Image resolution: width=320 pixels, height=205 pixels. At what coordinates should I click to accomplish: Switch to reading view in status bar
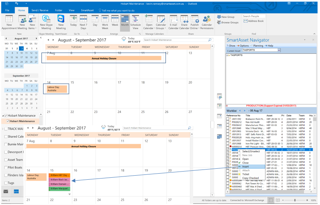pyautogui.click(x=278, y=200)
